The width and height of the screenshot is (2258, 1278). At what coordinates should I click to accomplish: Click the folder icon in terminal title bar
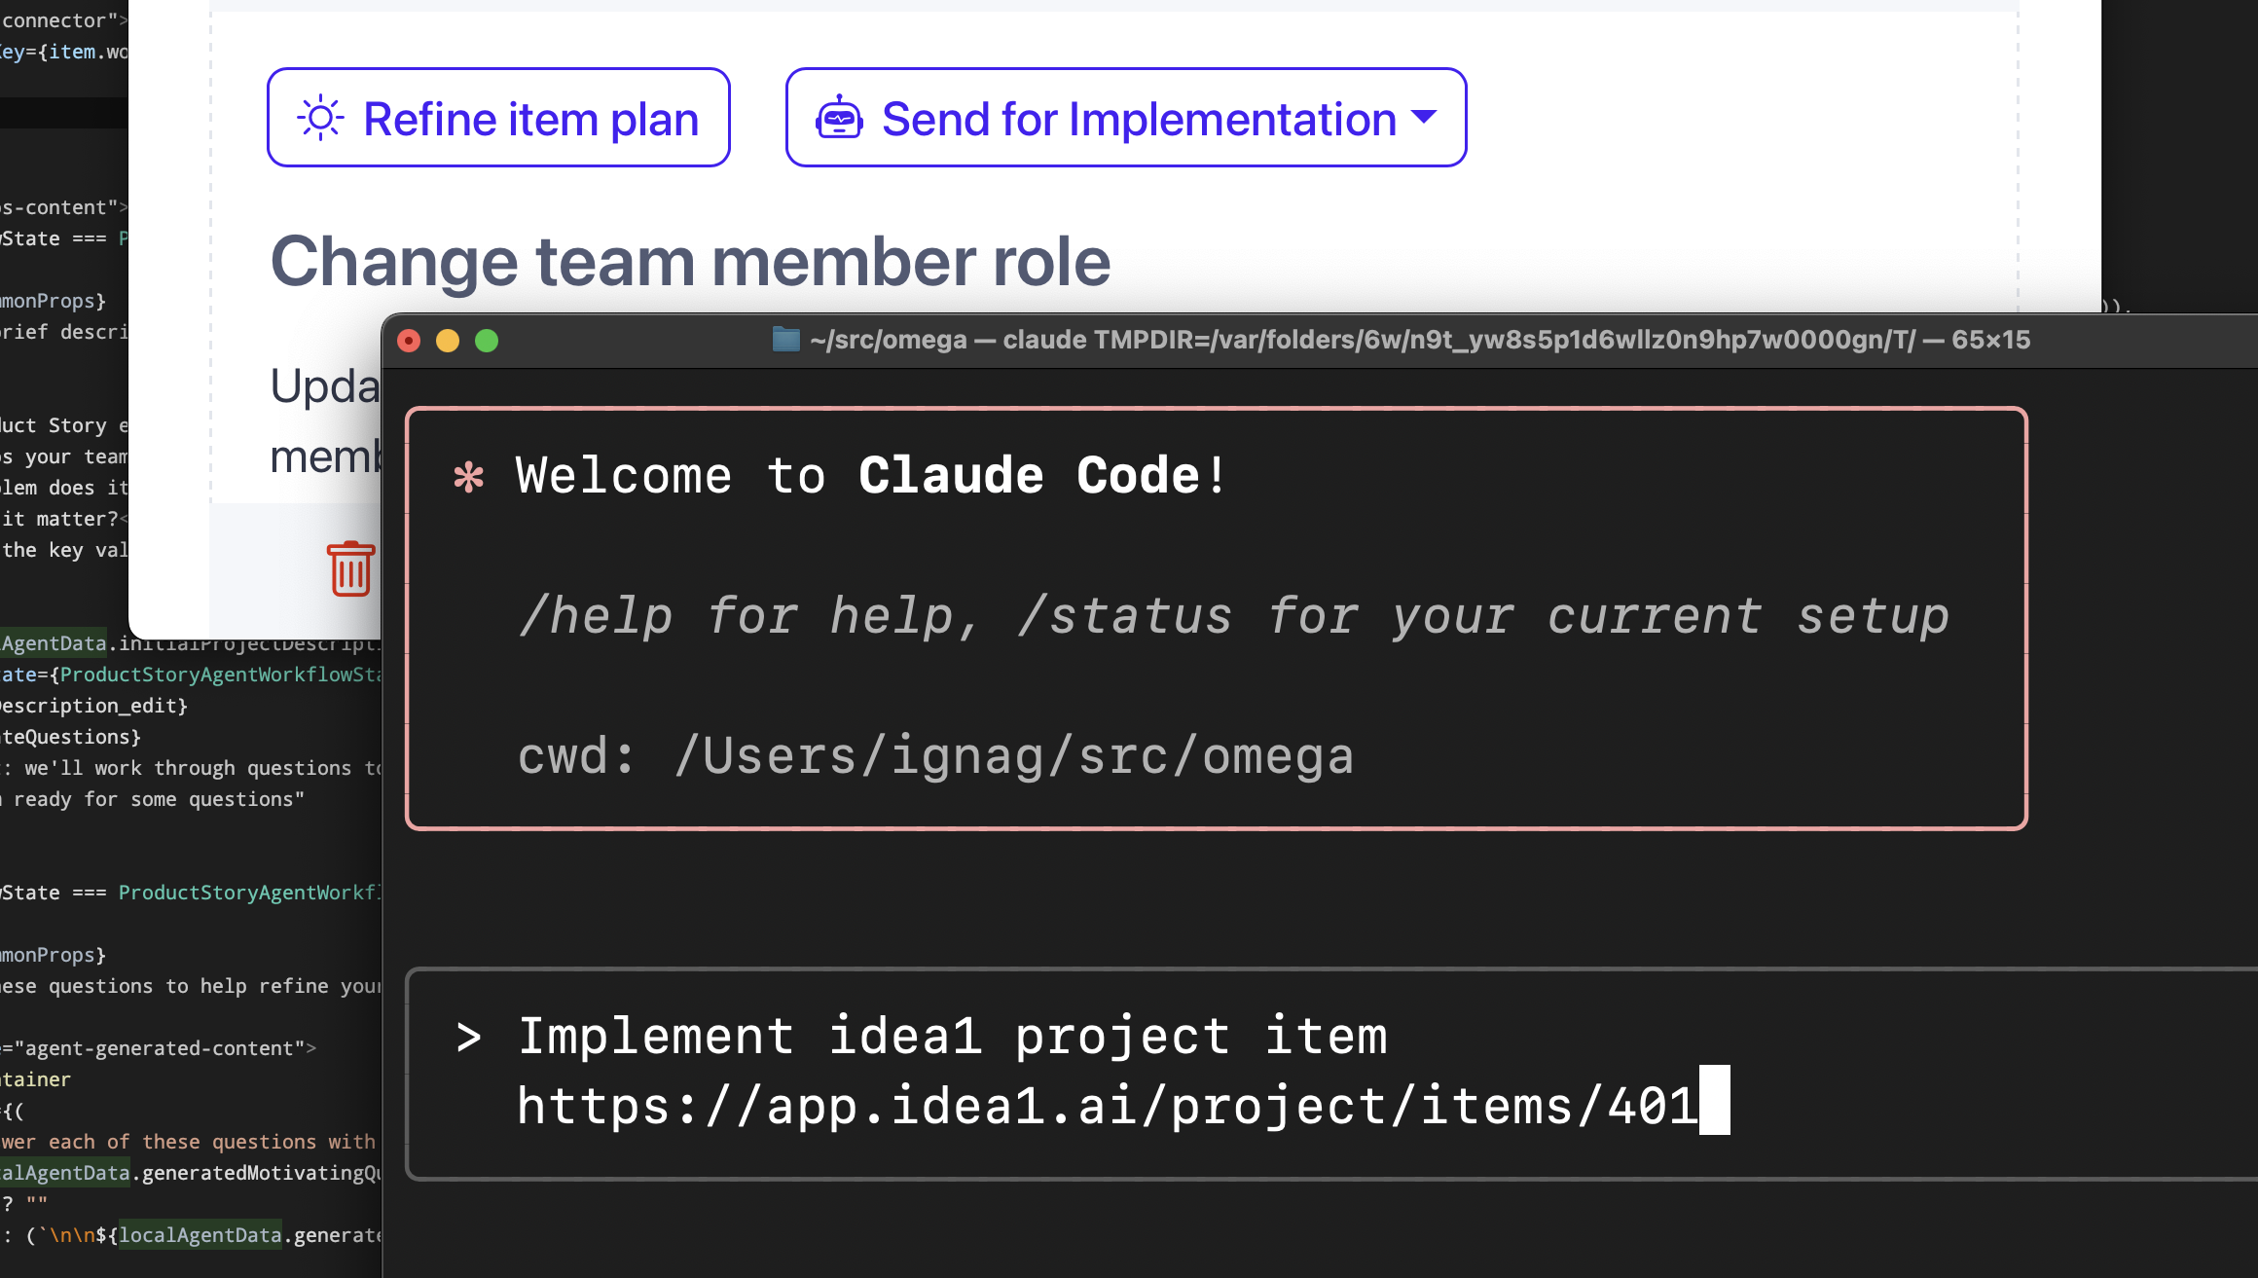click(x=784, y=339)
